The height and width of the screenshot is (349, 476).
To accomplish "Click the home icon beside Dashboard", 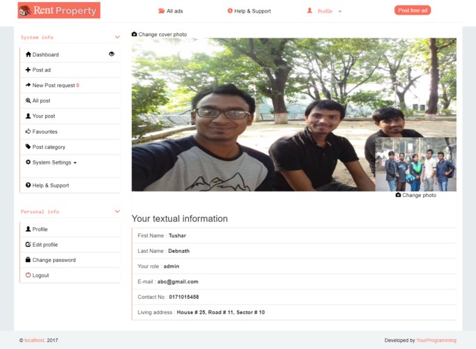I will [x=29, y=54].
